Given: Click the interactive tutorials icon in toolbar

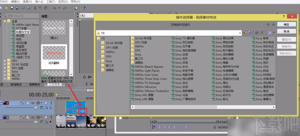Looking at the screenshot, I should tap(76, 8).
